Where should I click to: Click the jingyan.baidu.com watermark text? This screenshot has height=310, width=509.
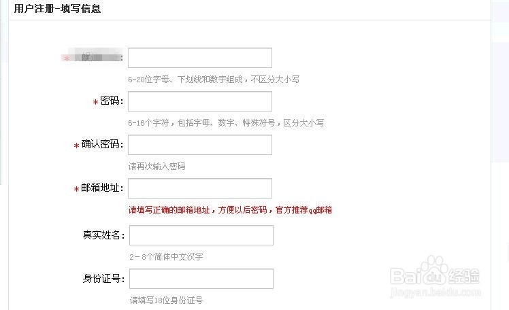(436, 292)
